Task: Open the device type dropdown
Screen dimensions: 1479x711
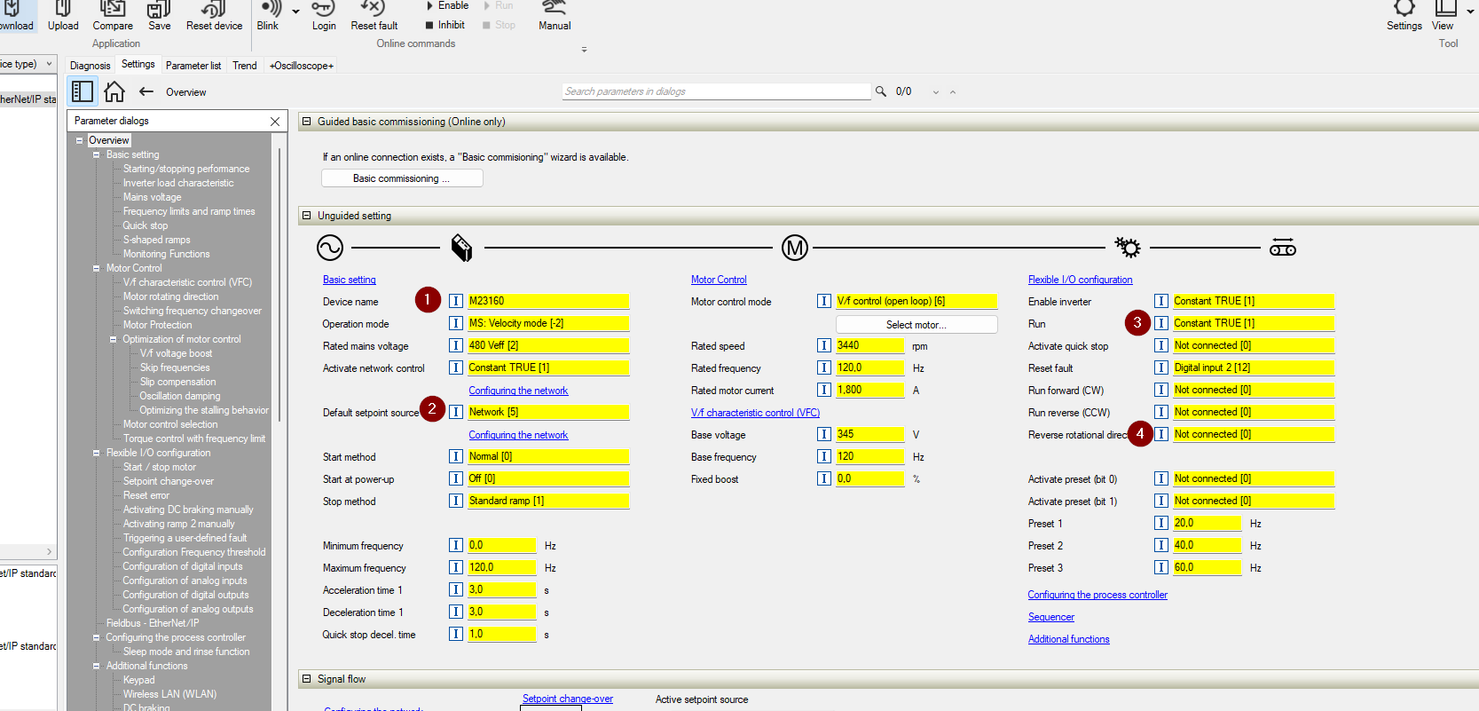Action: 49,64
